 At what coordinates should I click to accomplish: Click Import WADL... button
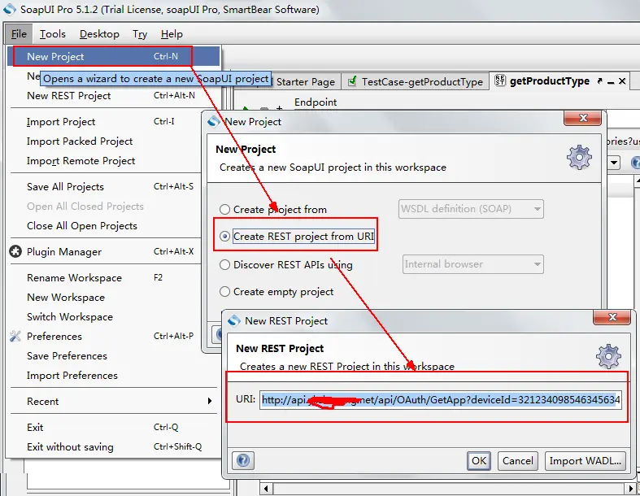point(585,461)
